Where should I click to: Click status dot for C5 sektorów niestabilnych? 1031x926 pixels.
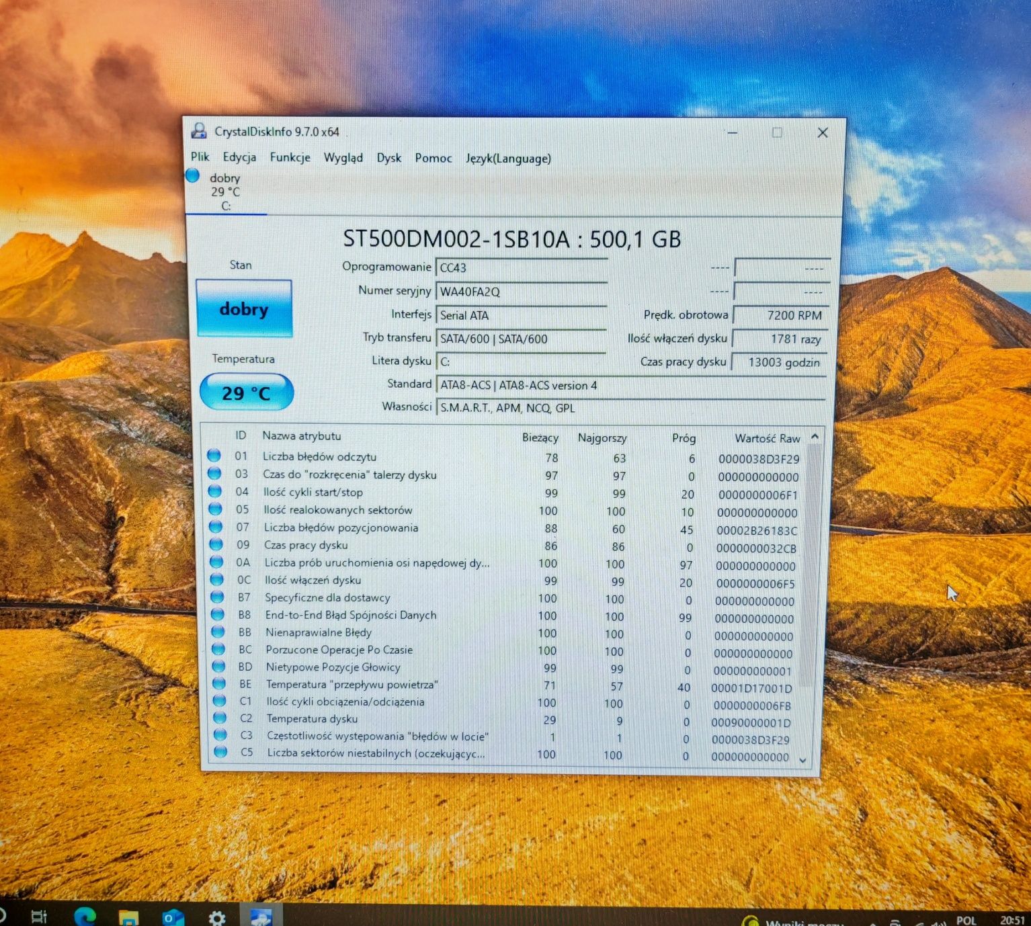[x=220, y=751]
